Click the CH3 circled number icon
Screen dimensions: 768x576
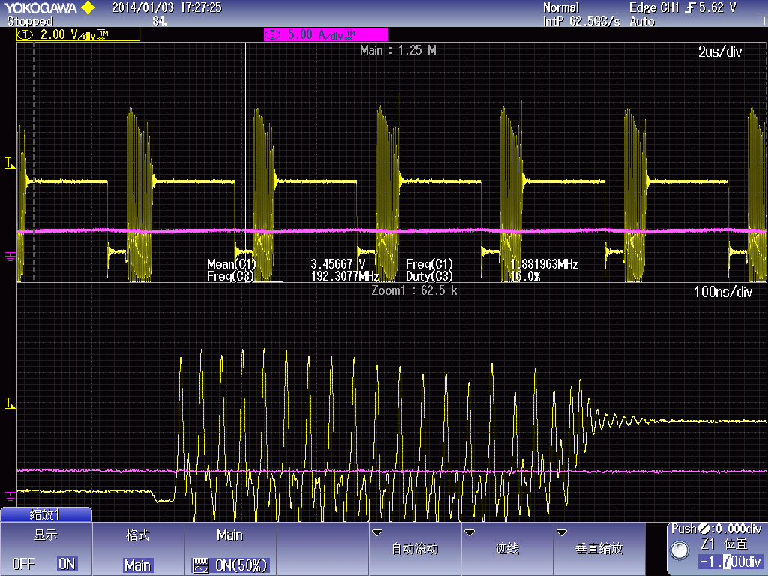pos(272,34)
